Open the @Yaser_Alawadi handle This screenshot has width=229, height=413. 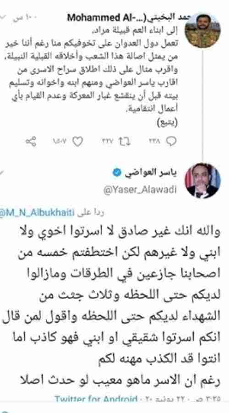coord(140,189)
